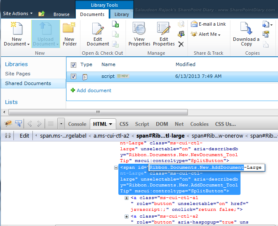Select the Documents ribbon tab
This screenshot has height=226, width=278.
pos(92,14)
